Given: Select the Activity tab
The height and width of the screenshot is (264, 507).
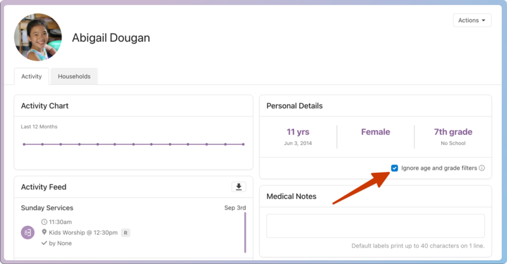Looking at the screenshot, I should pyautogui.click(x=31, y=77).
